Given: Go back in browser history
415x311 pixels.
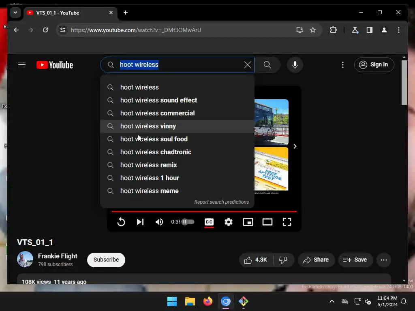Looking at the screenshot, I should point(16,30).
